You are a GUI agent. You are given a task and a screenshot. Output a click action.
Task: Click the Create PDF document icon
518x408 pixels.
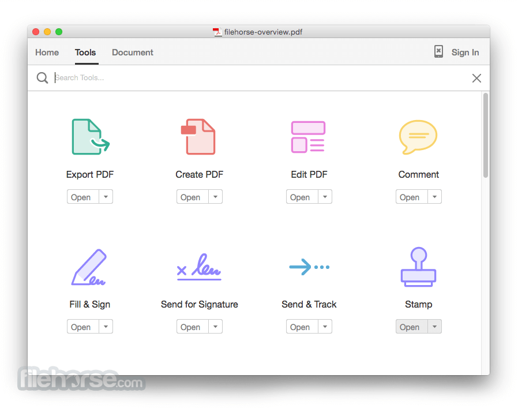(x=199, y=137)
